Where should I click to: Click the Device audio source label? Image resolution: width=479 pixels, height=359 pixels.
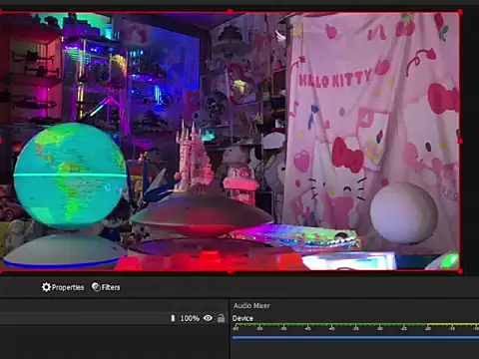(x=242, y=318)
